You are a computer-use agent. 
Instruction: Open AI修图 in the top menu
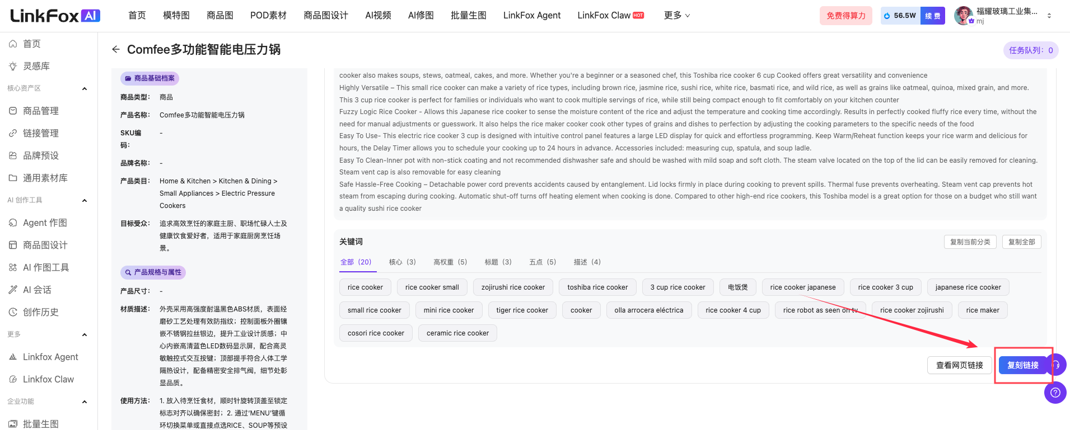pos(421,16)
